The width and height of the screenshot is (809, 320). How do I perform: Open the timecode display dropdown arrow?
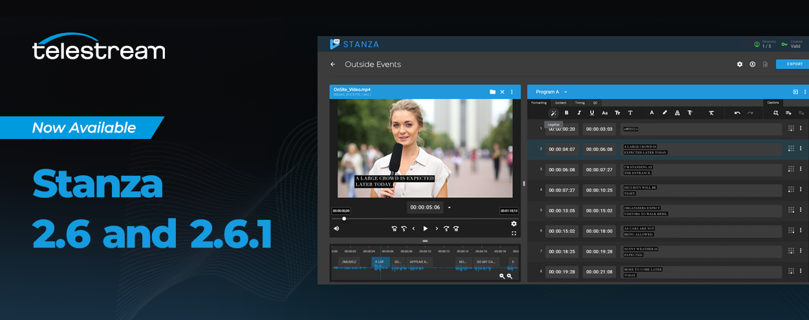click(x=449, y=208)
